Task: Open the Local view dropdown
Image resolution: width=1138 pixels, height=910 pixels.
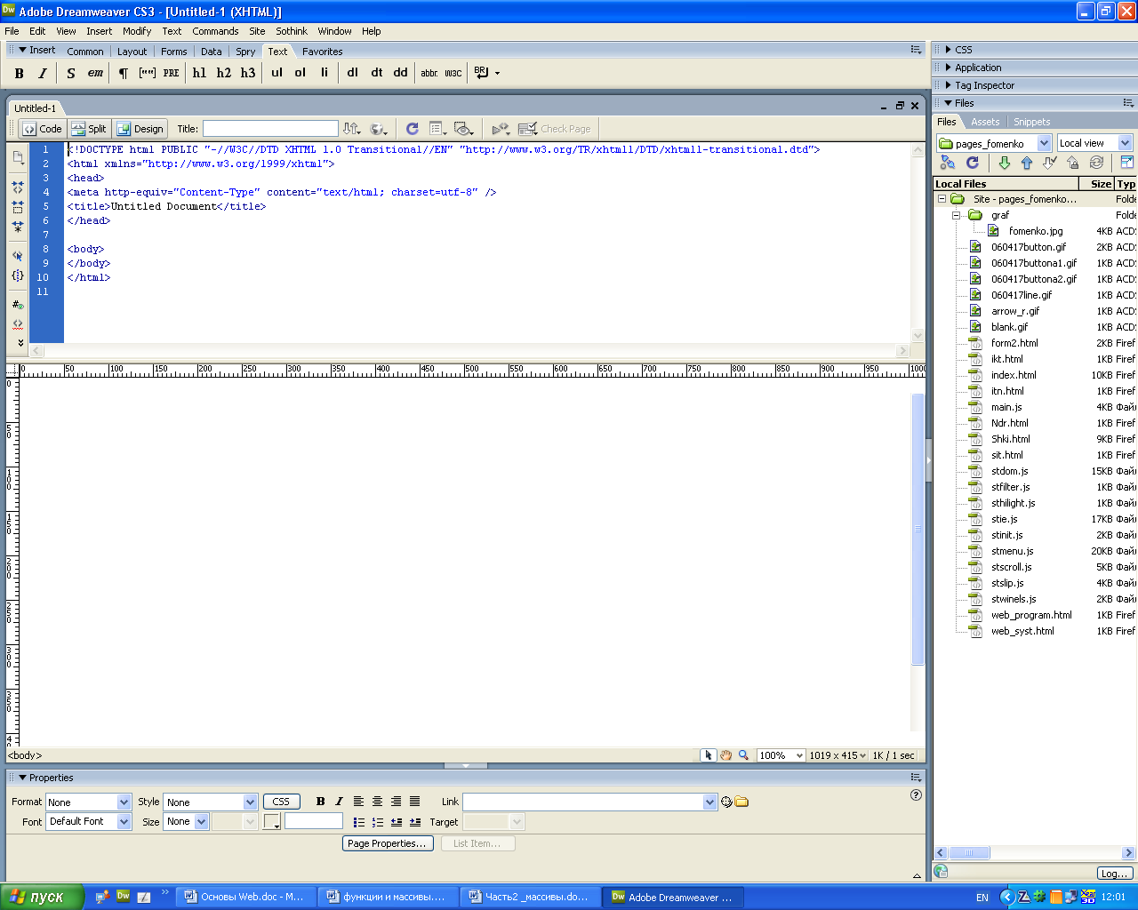Action: [1094, 143]
